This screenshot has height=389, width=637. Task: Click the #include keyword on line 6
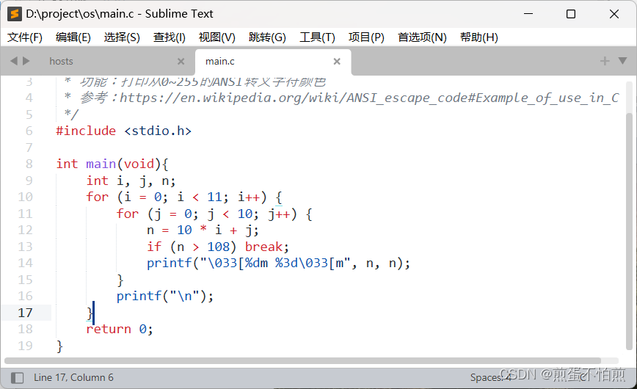click(86, 131)
